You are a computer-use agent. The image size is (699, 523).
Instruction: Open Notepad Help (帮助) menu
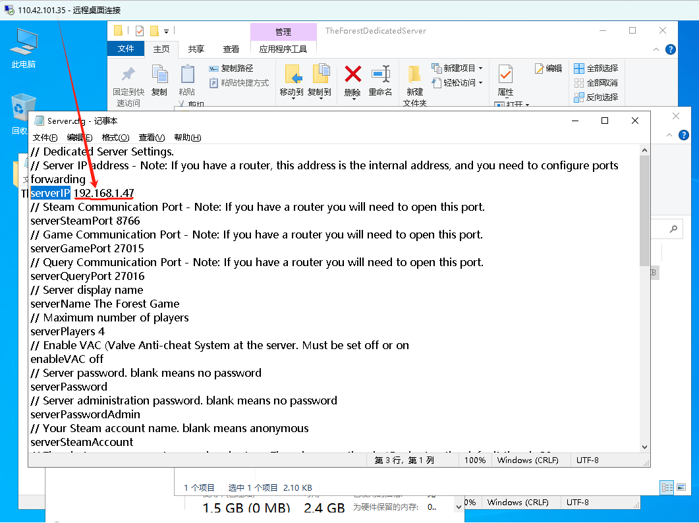coord(187,137)
